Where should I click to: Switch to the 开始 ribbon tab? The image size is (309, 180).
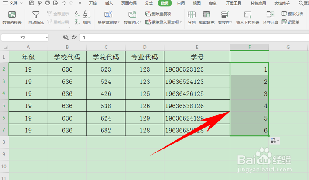pyautogui.click(x=93, y=3)
